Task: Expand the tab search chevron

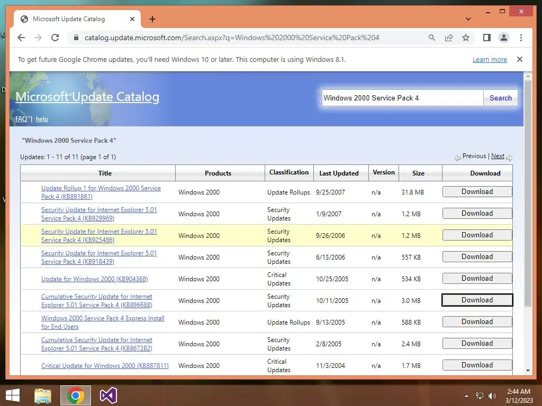Action: coord(468,19)
